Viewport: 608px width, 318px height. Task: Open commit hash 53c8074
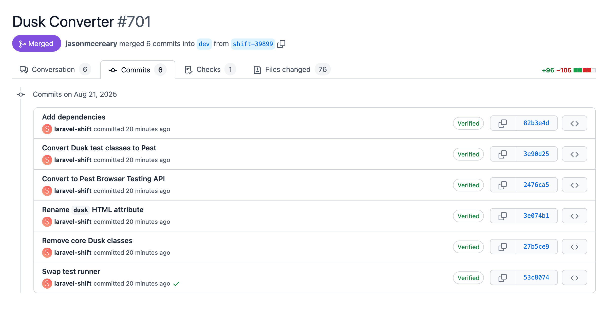[536, 277]
